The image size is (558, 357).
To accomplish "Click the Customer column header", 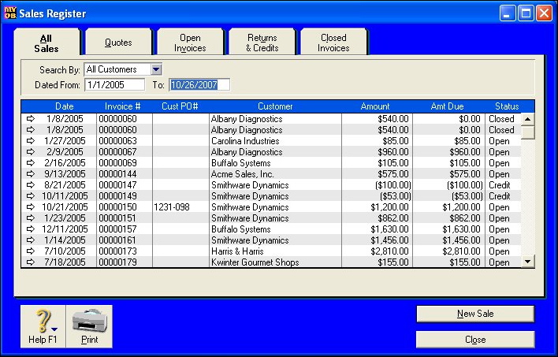I will click(275, 106).
